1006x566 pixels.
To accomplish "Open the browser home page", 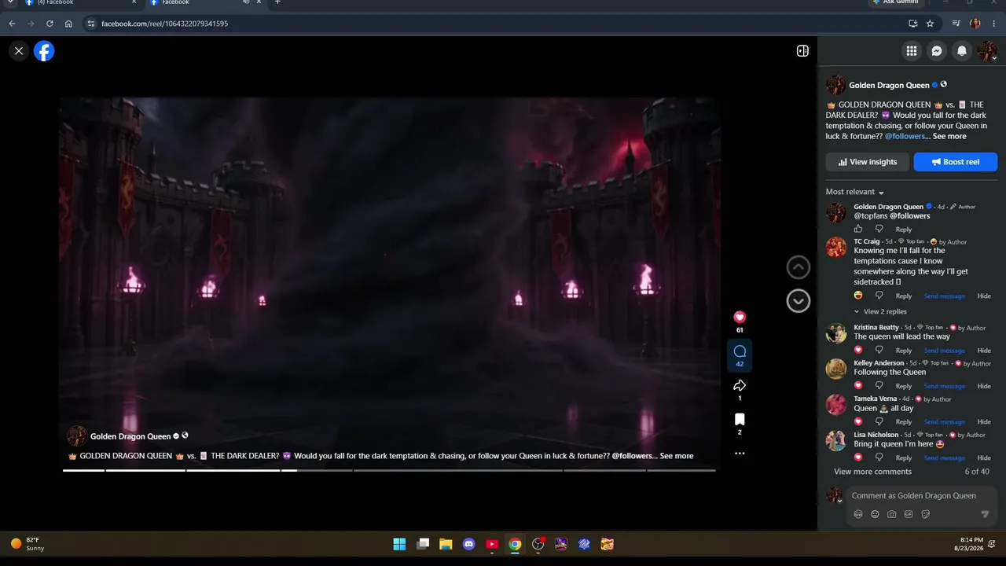I will pyautogui.click(x=68, y=24).
